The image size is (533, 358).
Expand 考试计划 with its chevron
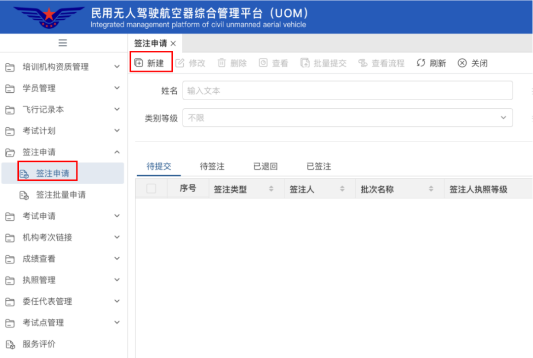pyautogui.click(x=117, y=130)
